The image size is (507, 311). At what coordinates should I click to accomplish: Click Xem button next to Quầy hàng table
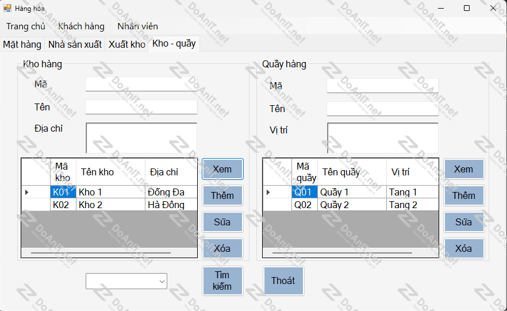click(x=464, y=169)
